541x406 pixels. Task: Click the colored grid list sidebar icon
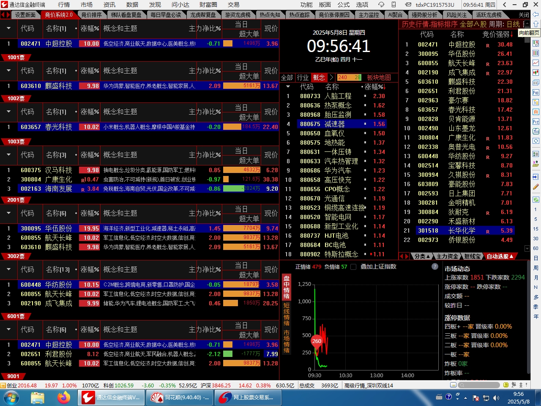click(536, 53)
